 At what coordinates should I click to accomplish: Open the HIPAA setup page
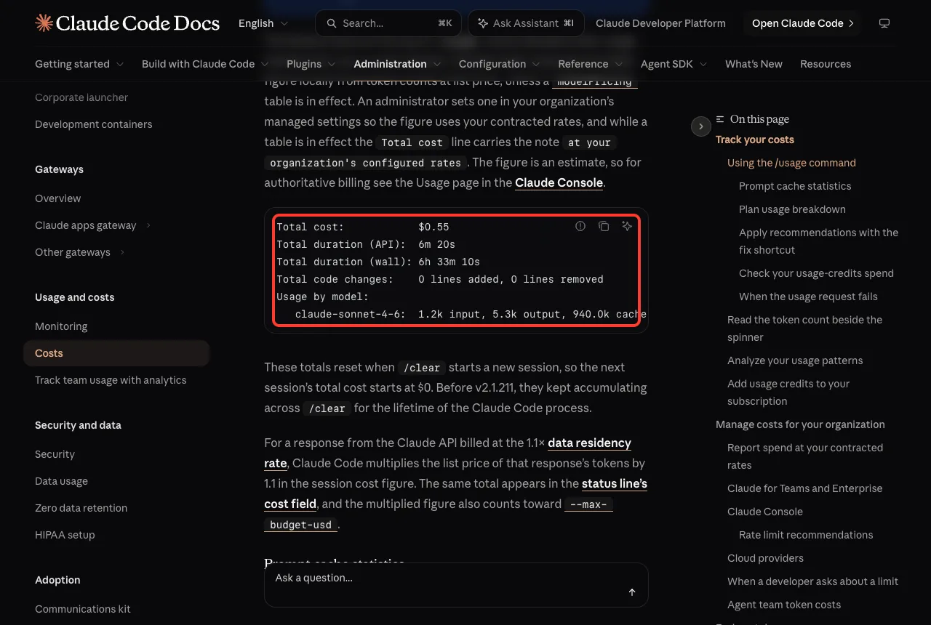[65, 535]
